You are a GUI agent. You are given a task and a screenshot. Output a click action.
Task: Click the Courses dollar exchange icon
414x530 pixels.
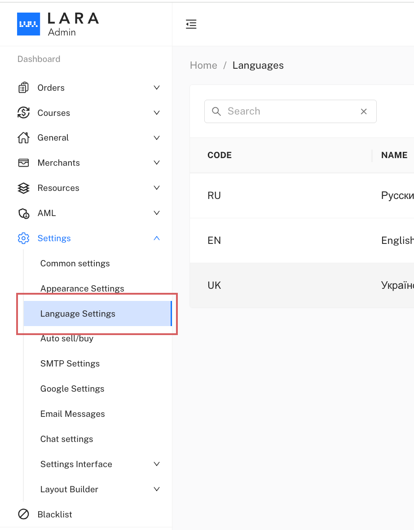click(23, 113)
